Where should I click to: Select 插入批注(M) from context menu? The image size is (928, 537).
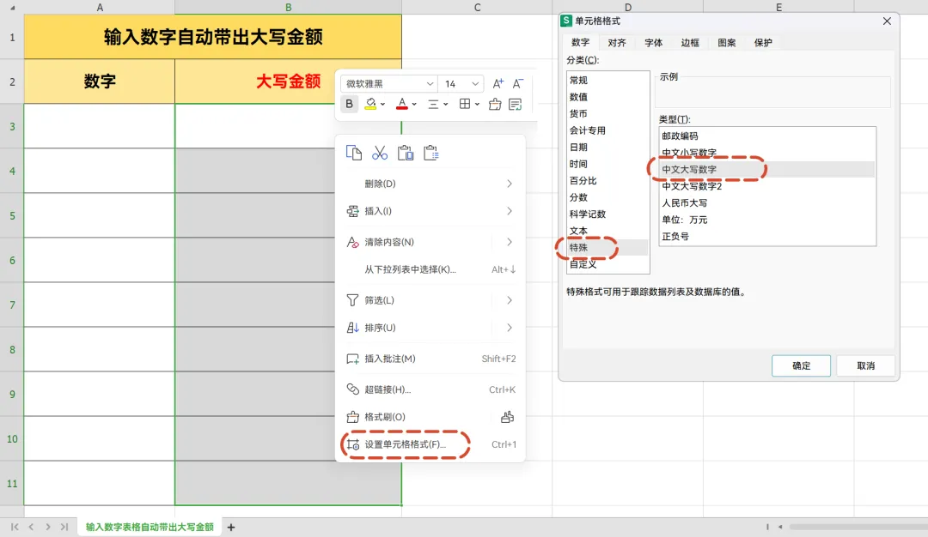click(x=430, y=359)
